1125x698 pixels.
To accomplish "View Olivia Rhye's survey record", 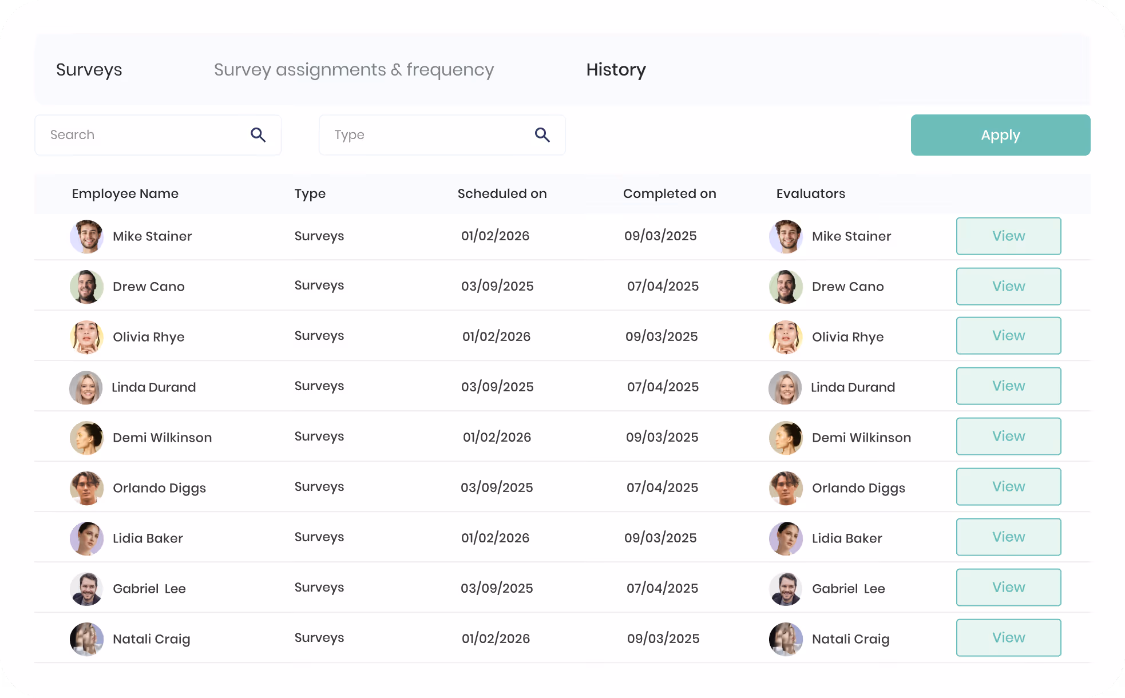I will [1008, 335].
